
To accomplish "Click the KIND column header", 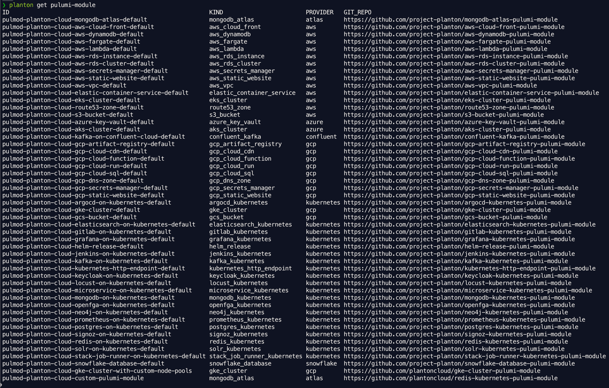I will (216, 12).
